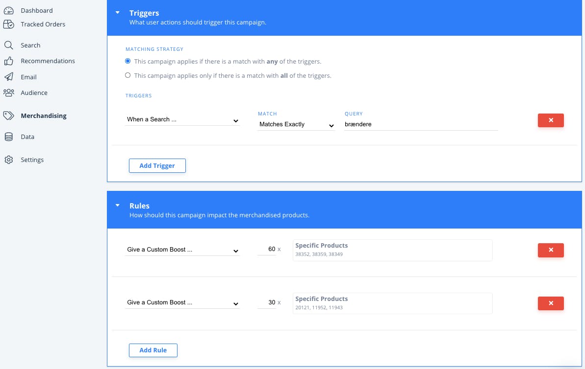Click the Email paper plane icon
Screen dimensions: 585x369
8,77
